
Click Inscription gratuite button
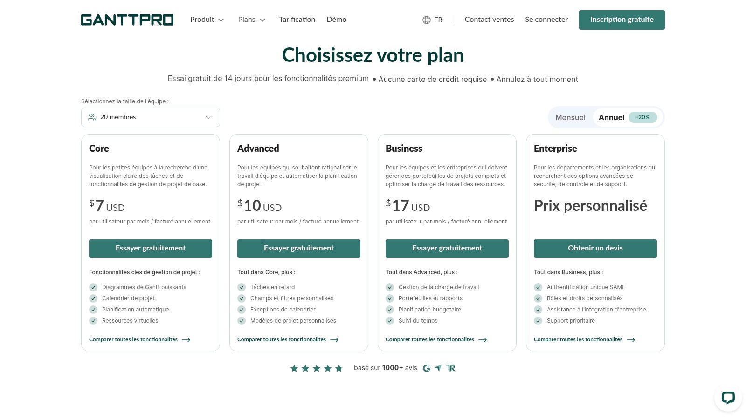[x=622, y=20]
